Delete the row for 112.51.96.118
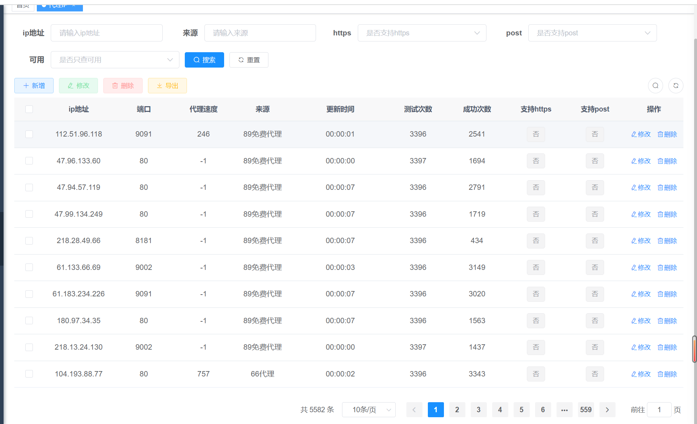 [667, 134]
